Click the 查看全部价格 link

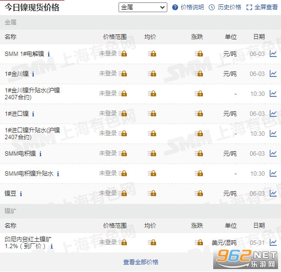[140, 262]
